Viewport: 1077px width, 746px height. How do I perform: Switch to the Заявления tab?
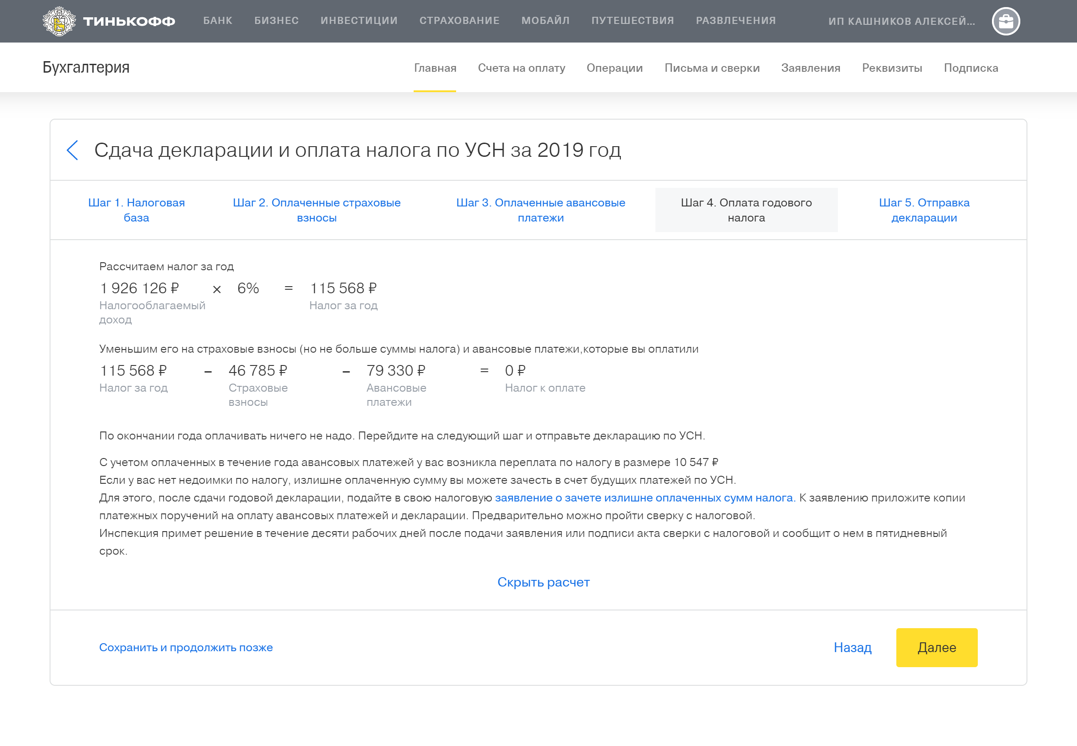coord(811,68)
